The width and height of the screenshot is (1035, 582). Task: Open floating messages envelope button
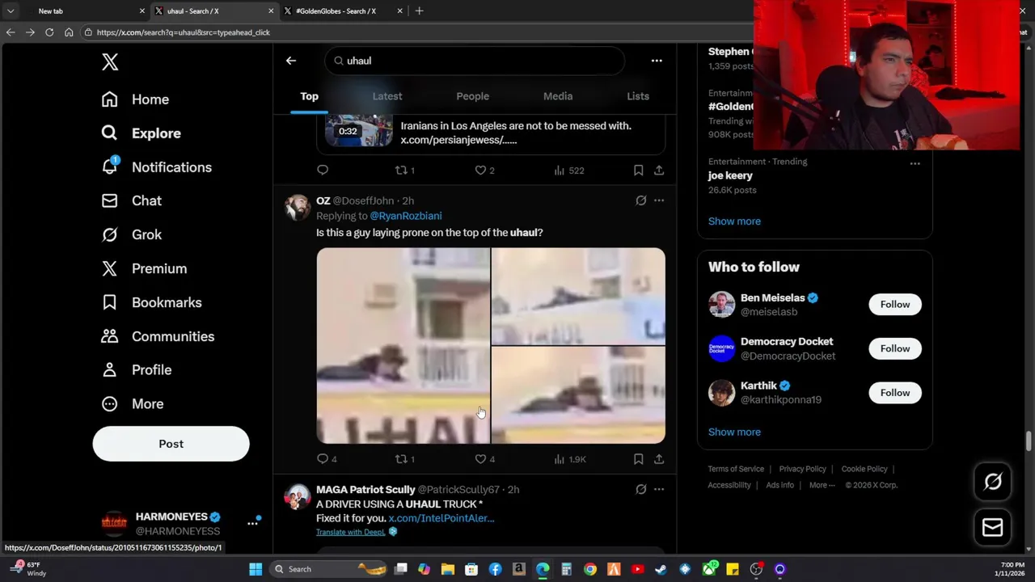click(992, 528)
